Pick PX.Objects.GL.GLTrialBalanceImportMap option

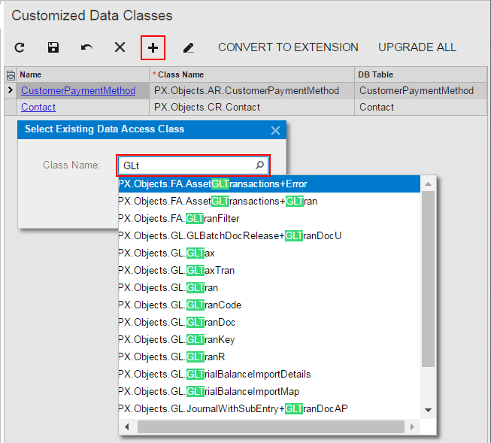(208, 392)
